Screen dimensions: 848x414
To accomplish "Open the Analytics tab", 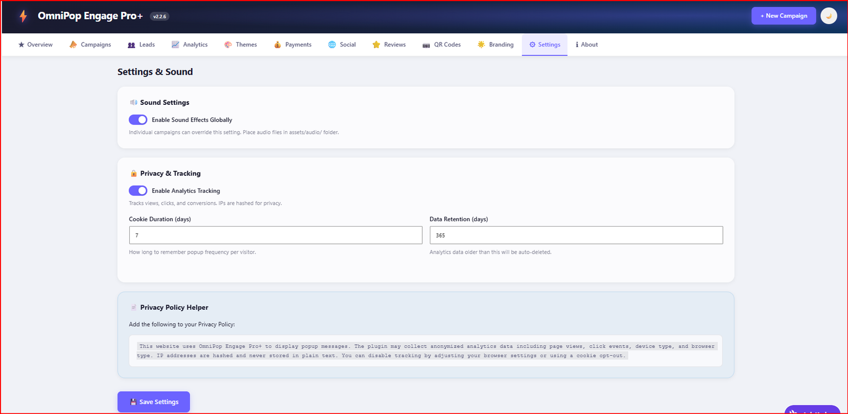I will coord(190,45).
